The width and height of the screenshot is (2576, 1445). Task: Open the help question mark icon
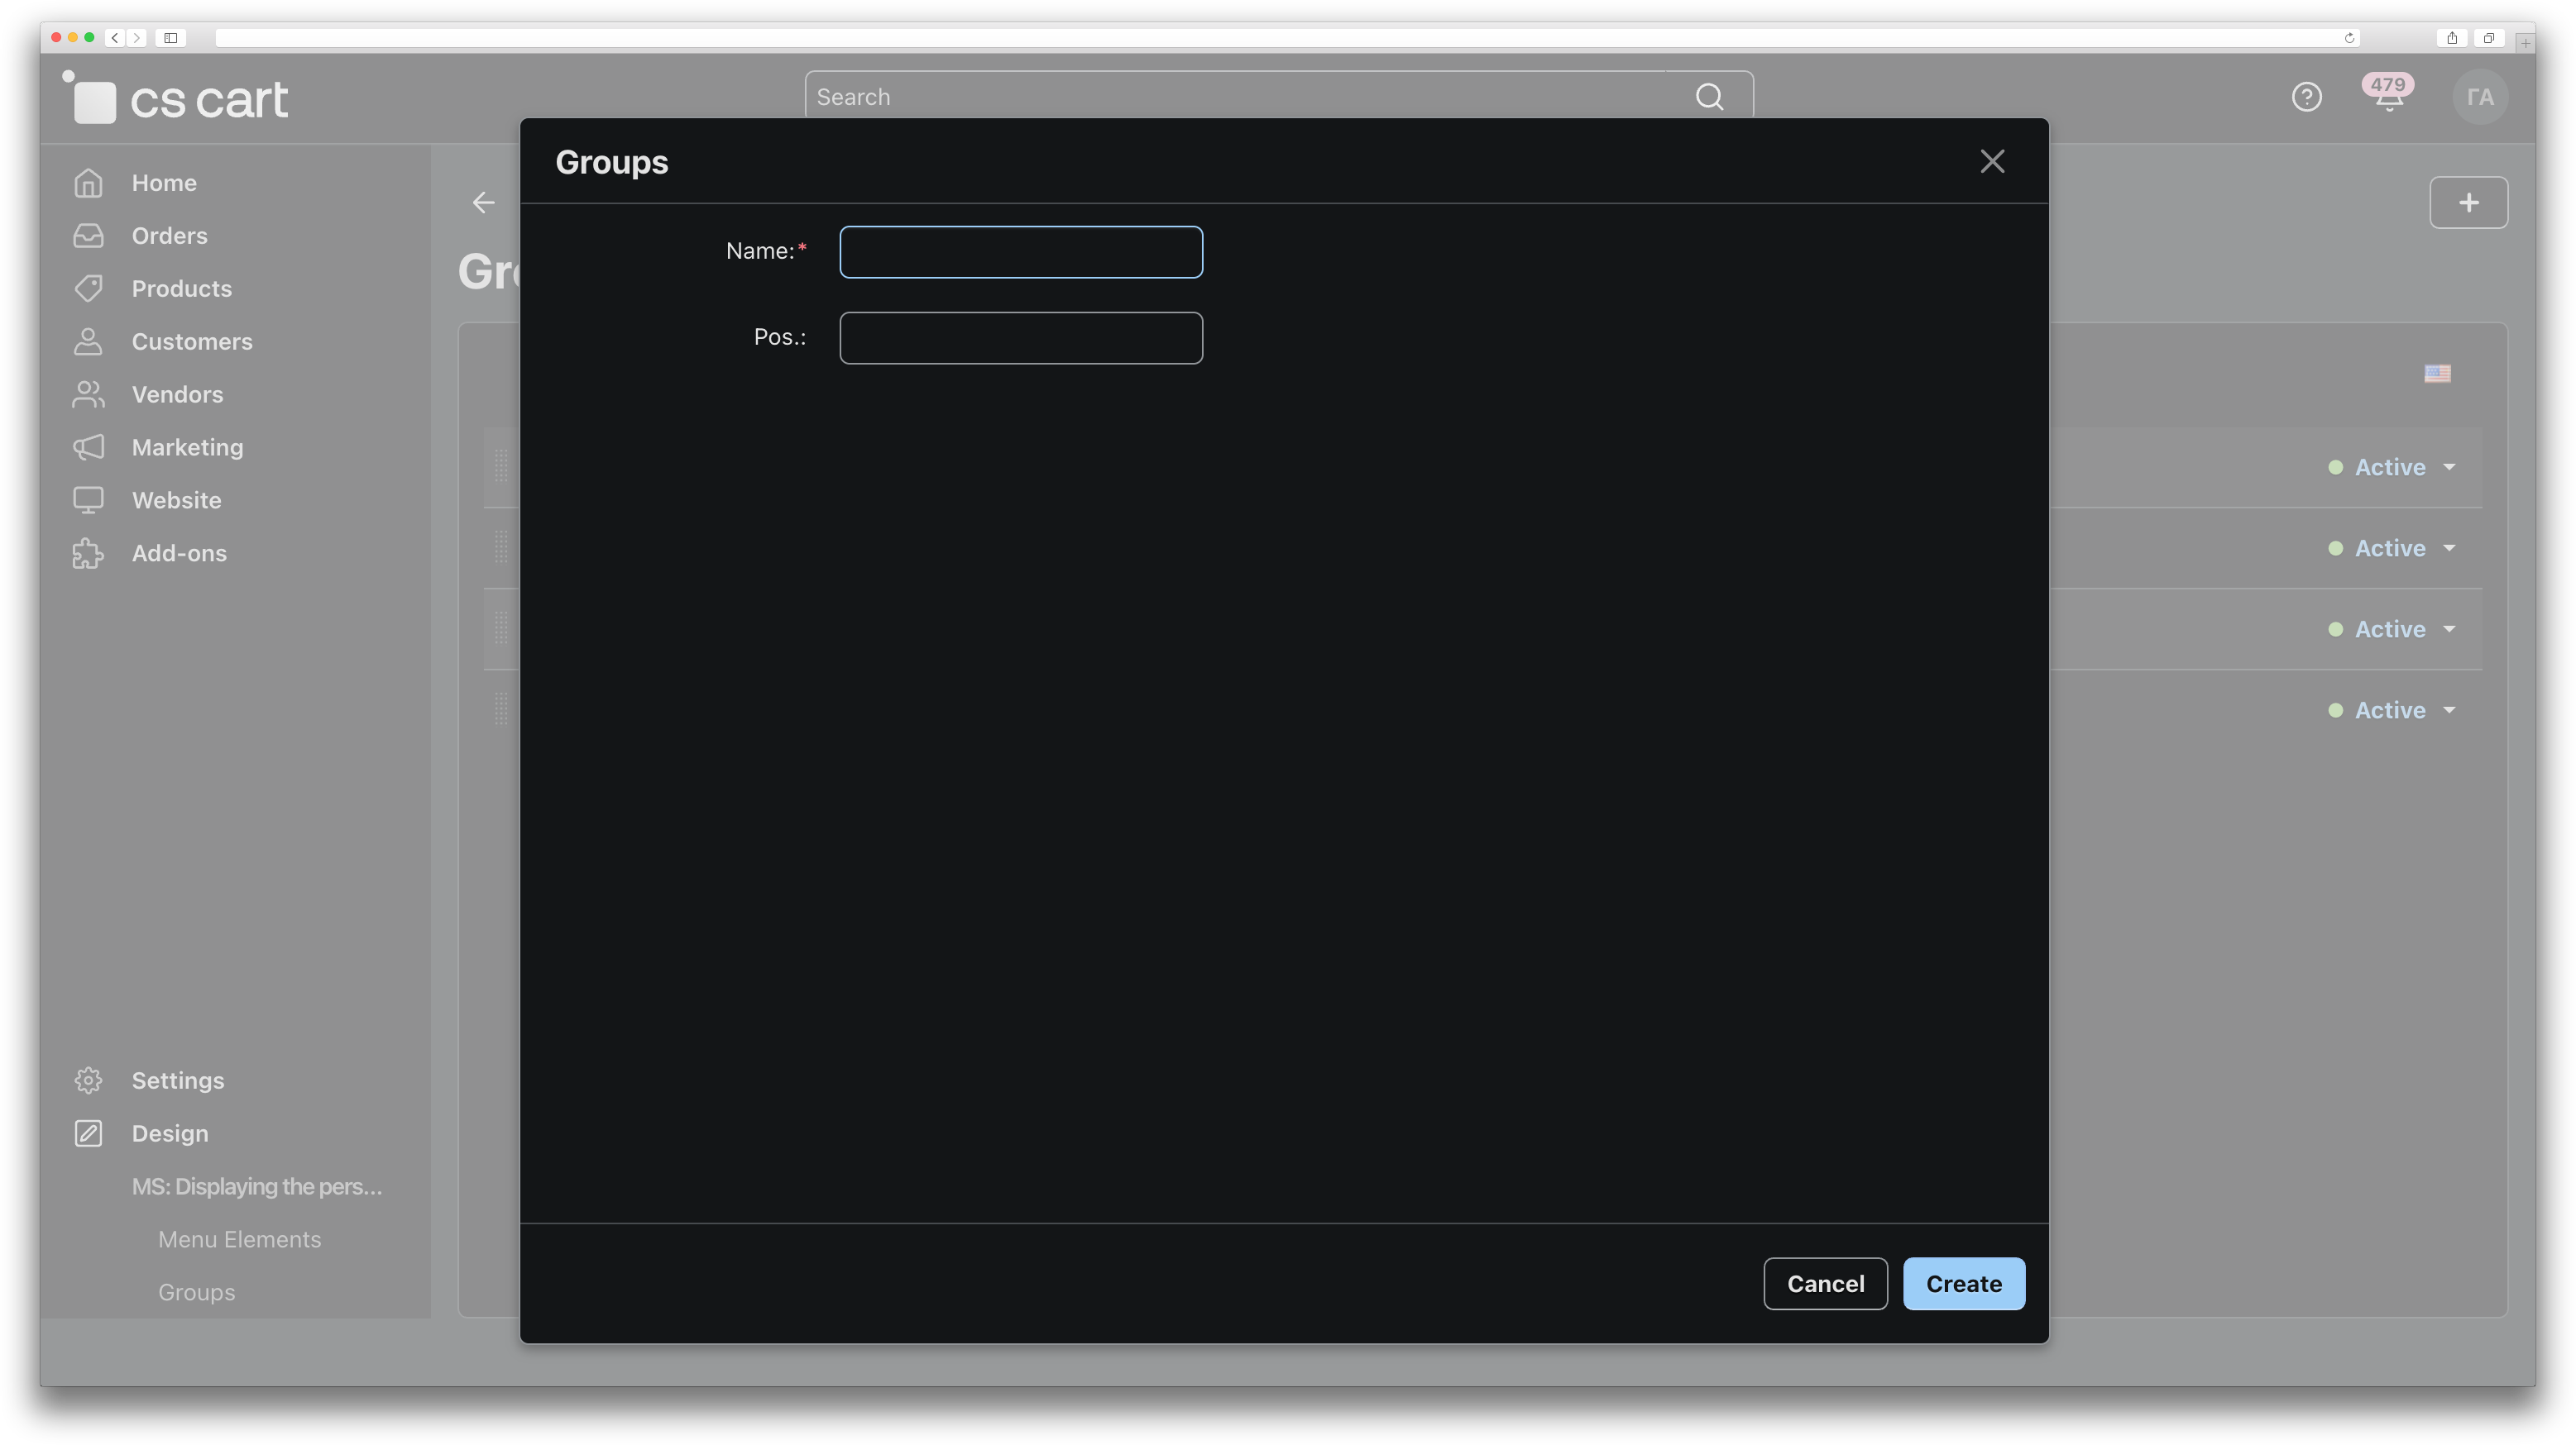(2306, 97)
